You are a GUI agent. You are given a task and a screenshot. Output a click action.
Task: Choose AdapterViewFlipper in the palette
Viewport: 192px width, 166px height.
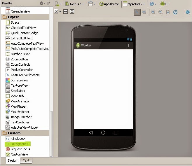(25, 127)
